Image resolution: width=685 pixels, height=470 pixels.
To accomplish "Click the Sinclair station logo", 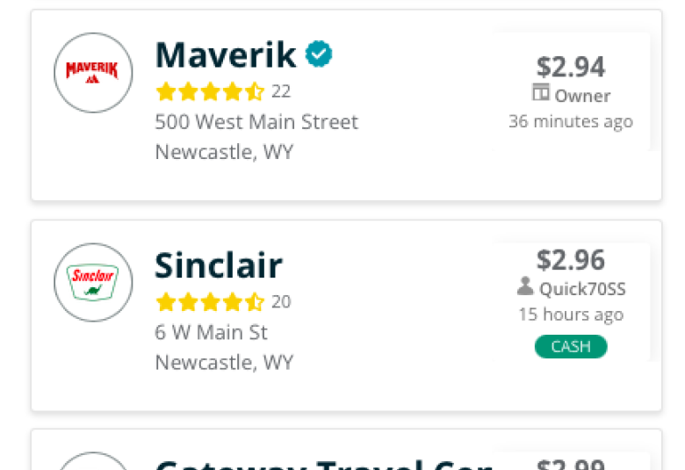I will (93, 282).
